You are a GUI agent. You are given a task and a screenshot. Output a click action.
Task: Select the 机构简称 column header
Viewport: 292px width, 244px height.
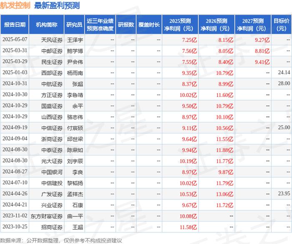tap(47, 24)
